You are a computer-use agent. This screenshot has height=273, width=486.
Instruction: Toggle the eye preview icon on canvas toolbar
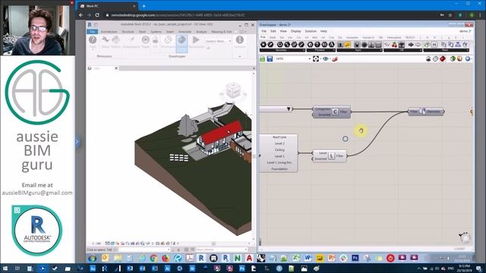pos(326,59)
